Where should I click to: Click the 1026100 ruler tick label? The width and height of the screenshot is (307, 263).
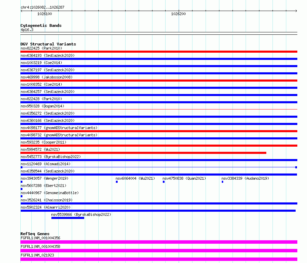pyautogui.click(x=44, y=14)
